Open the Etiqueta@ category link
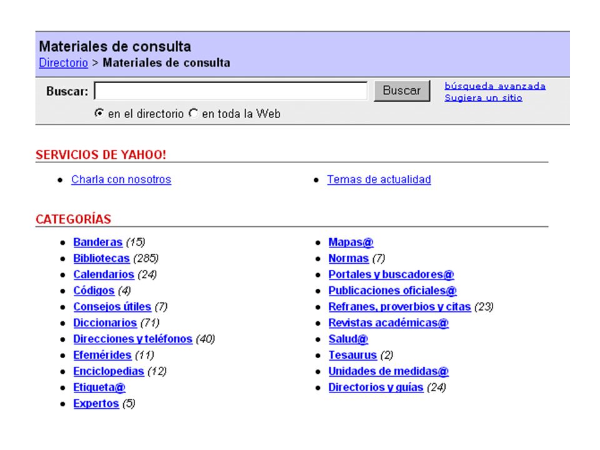Screen dimensions: 600x450 coord(99,387)
